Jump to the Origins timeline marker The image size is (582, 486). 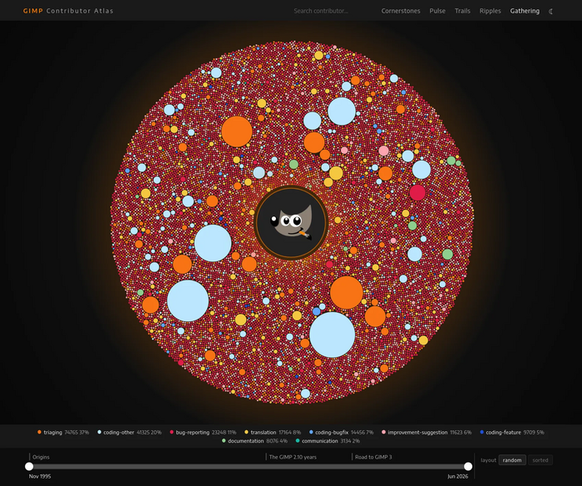click(41, 457)
